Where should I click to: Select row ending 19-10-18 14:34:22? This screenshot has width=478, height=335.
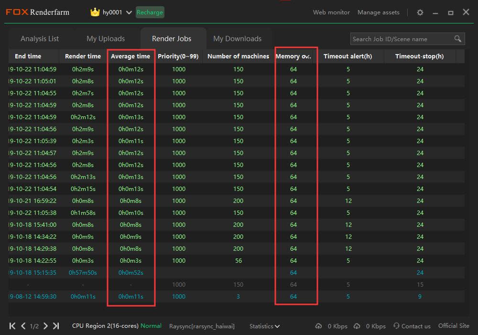(237, 236)
